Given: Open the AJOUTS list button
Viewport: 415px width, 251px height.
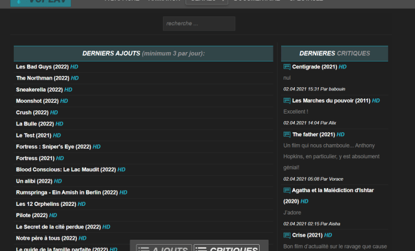Looking at the screenshot, I should click(x=164, y=248).
